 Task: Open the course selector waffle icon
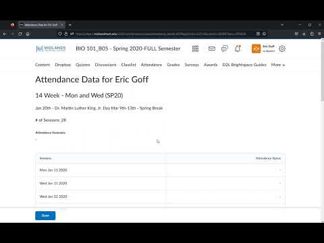[195, 49]
